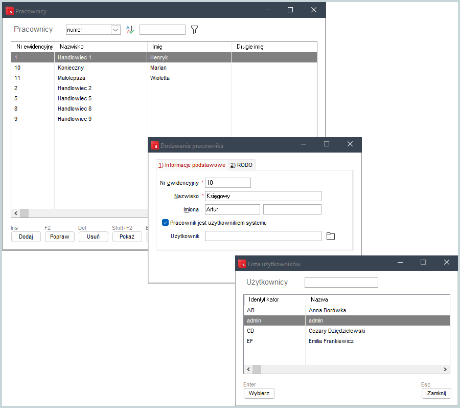This screenshot has height=408, width=460.
Task: Click the first name 'Marian' cell
Action: (189, 68)
